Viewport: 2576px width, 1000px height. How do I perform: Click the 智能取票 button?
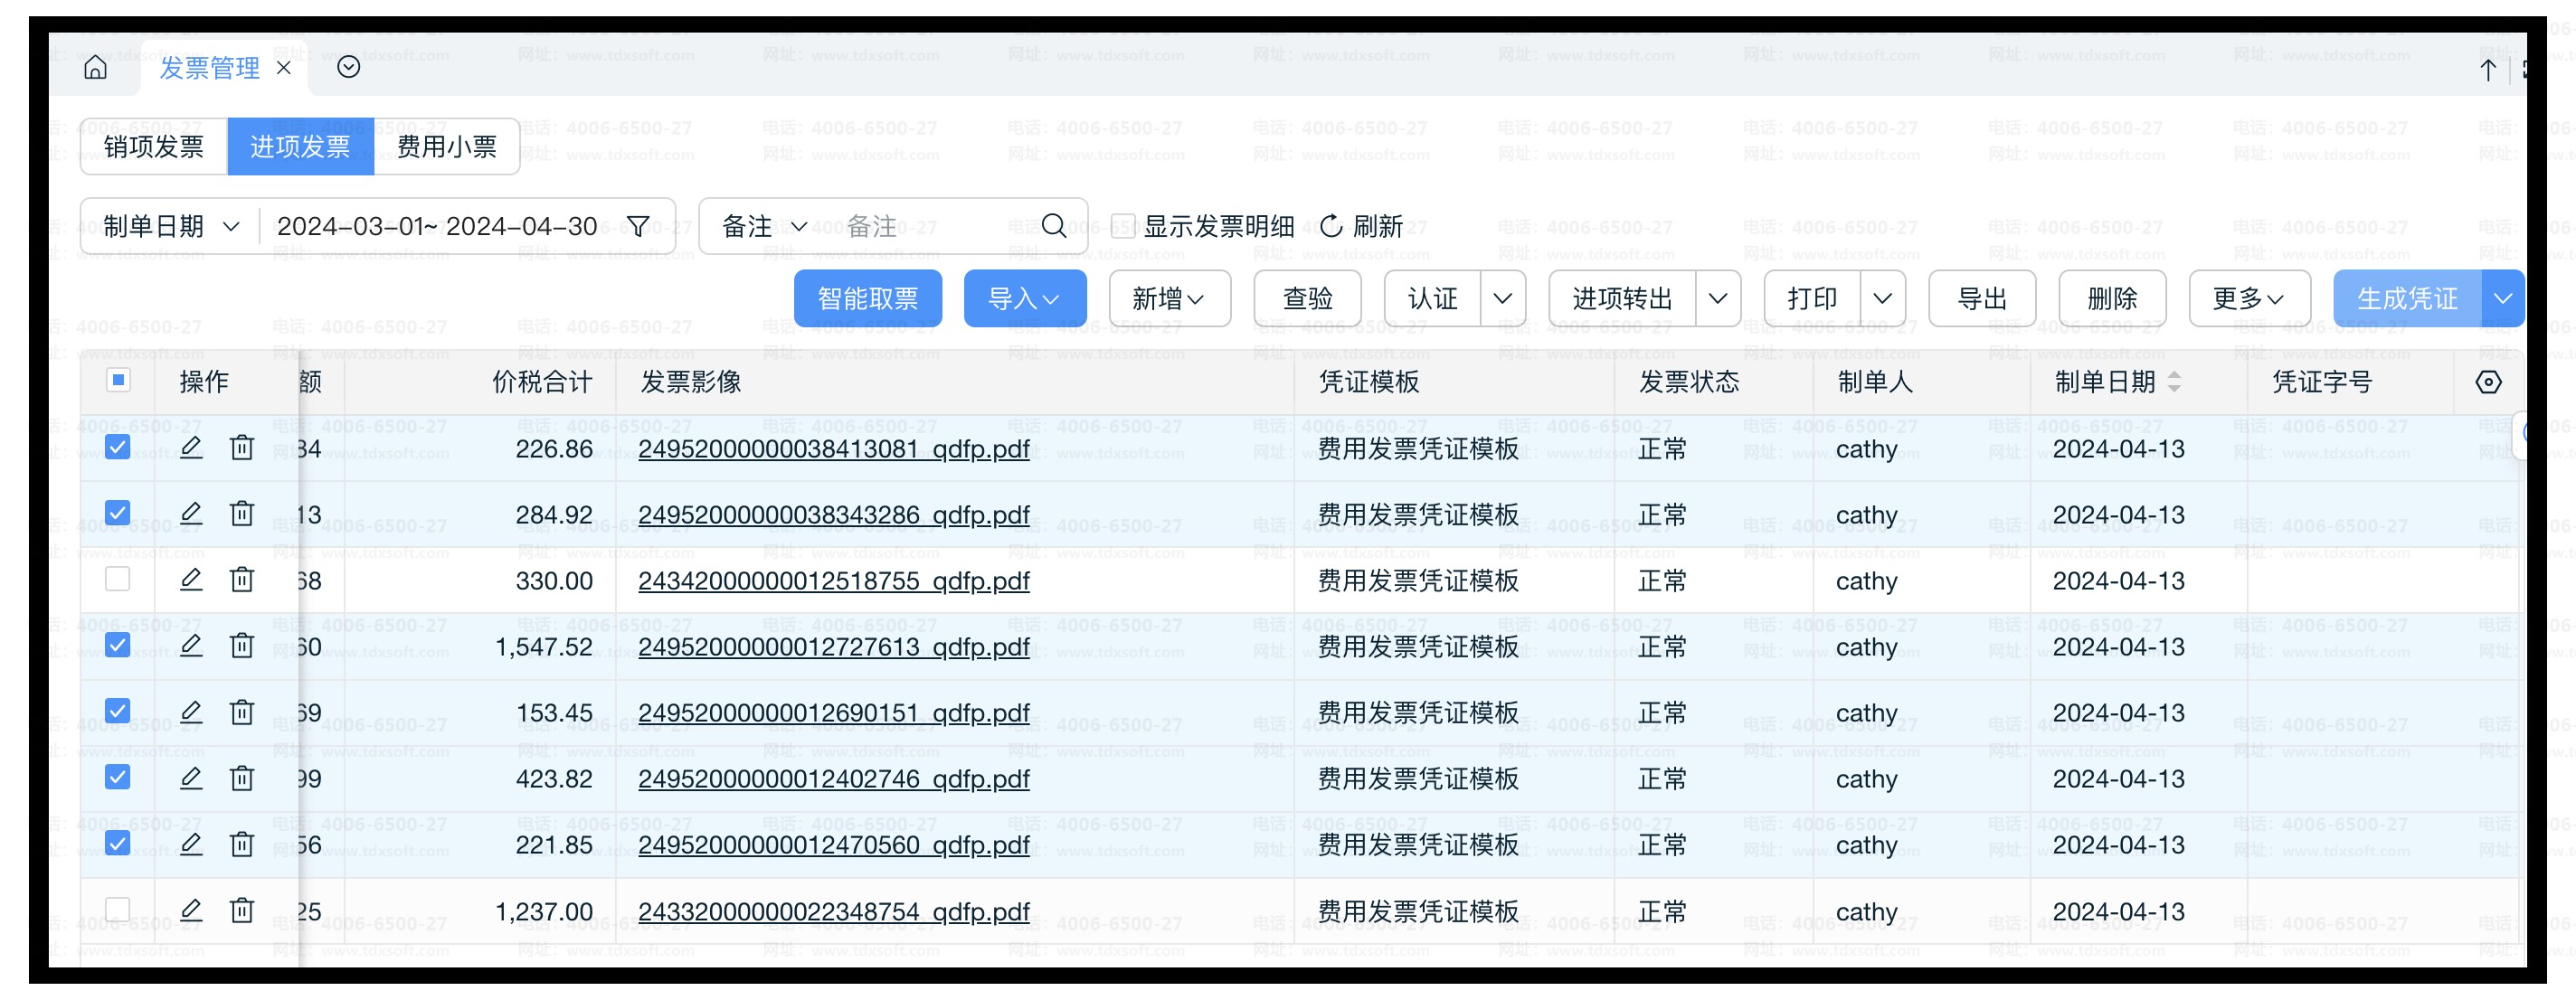867,298
